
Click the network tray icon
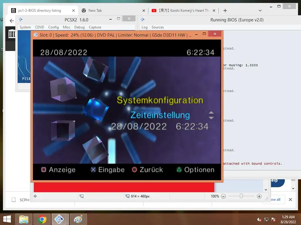coord(266,219)
